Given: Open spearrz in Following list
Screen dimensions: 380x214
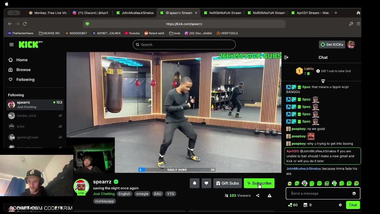Looking at the screenshot, I should coord(35,105).
